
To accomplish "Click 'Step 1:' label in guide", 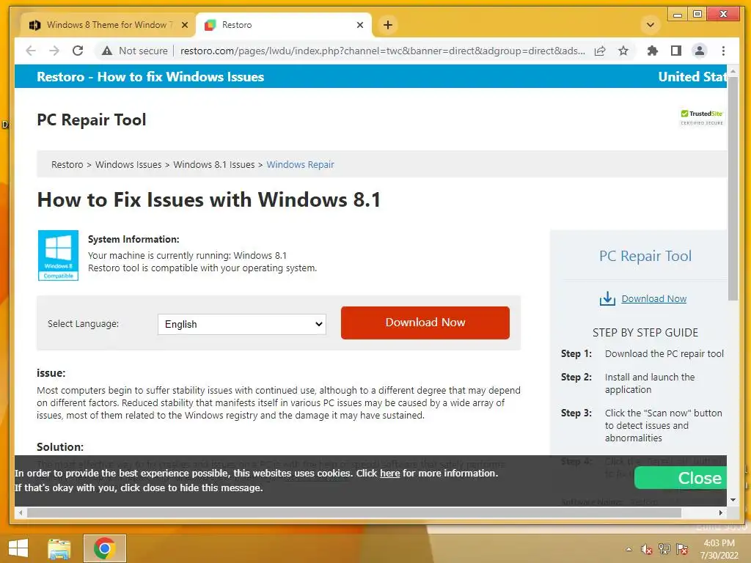I will coord(576,354).
